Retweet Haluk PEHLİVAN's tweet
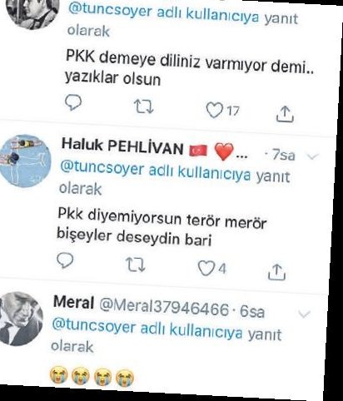The height and width of the screenshot is (401, 343). (x=136, y=265)
